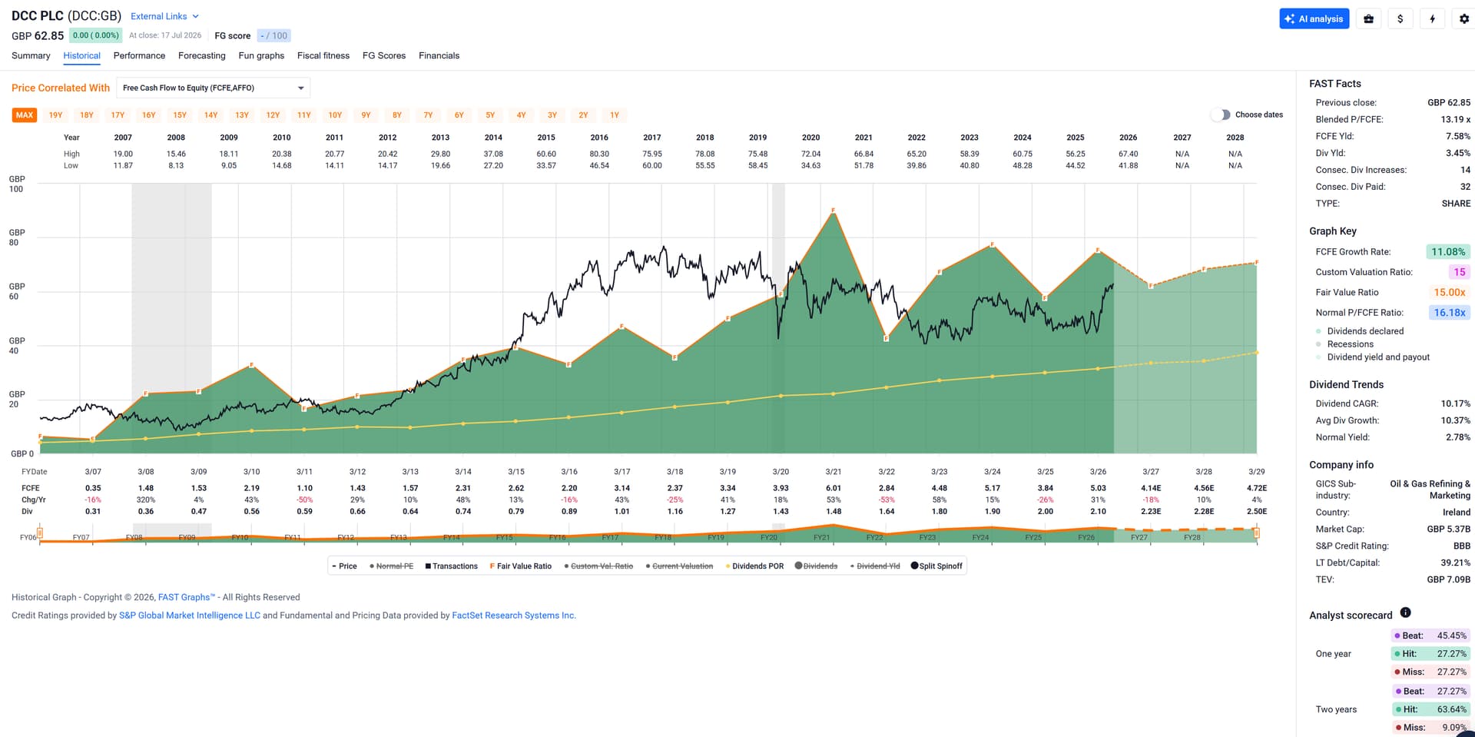The width and height of the screenshot is (1475, 737).
Task: Switch to the 3Y time range
Action: (x=552, y=115)
